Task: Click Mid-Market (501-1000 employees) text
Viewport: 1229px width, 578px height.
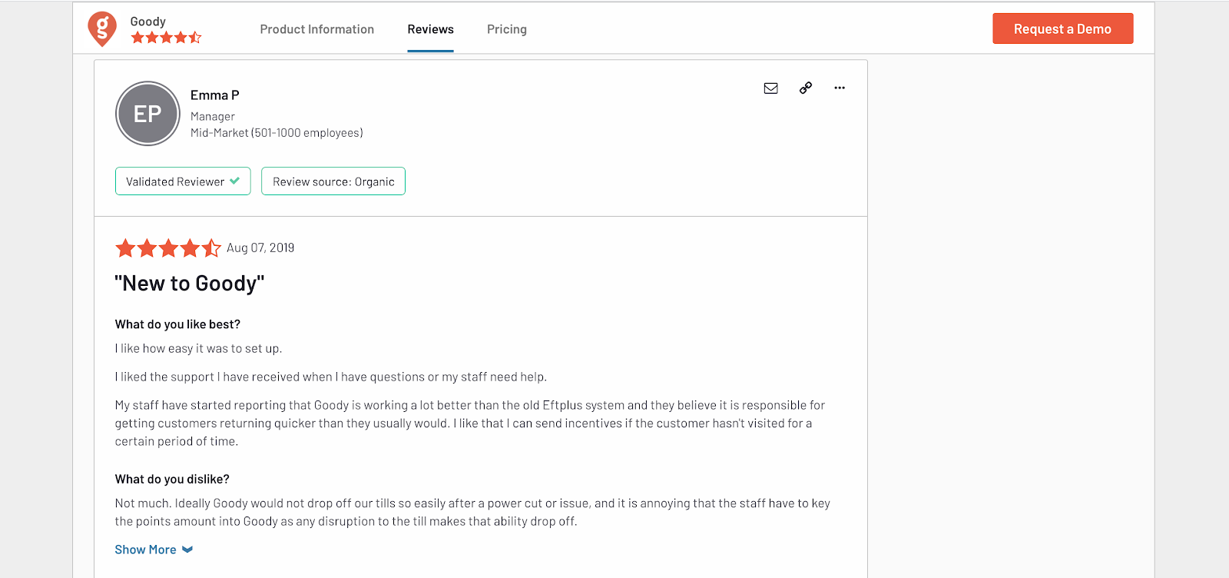Action: click(277, 133)
